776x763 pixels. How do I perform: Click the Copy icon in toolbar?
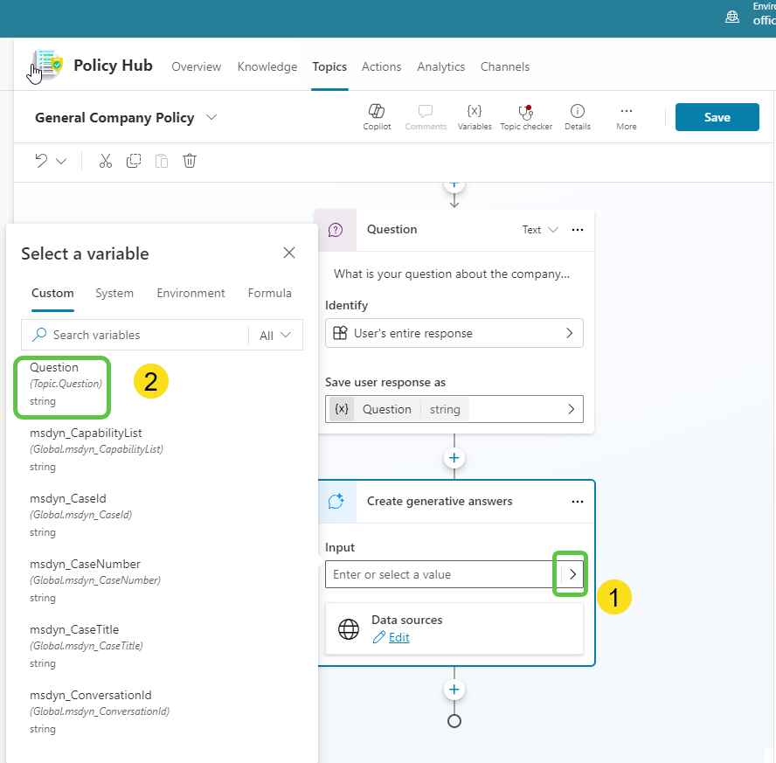point(134,161)
